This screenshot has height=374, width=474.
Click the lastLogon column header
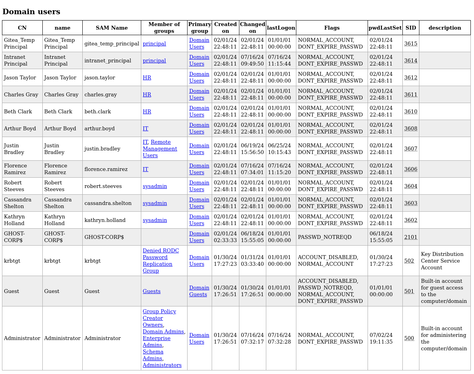coord(281,28)
